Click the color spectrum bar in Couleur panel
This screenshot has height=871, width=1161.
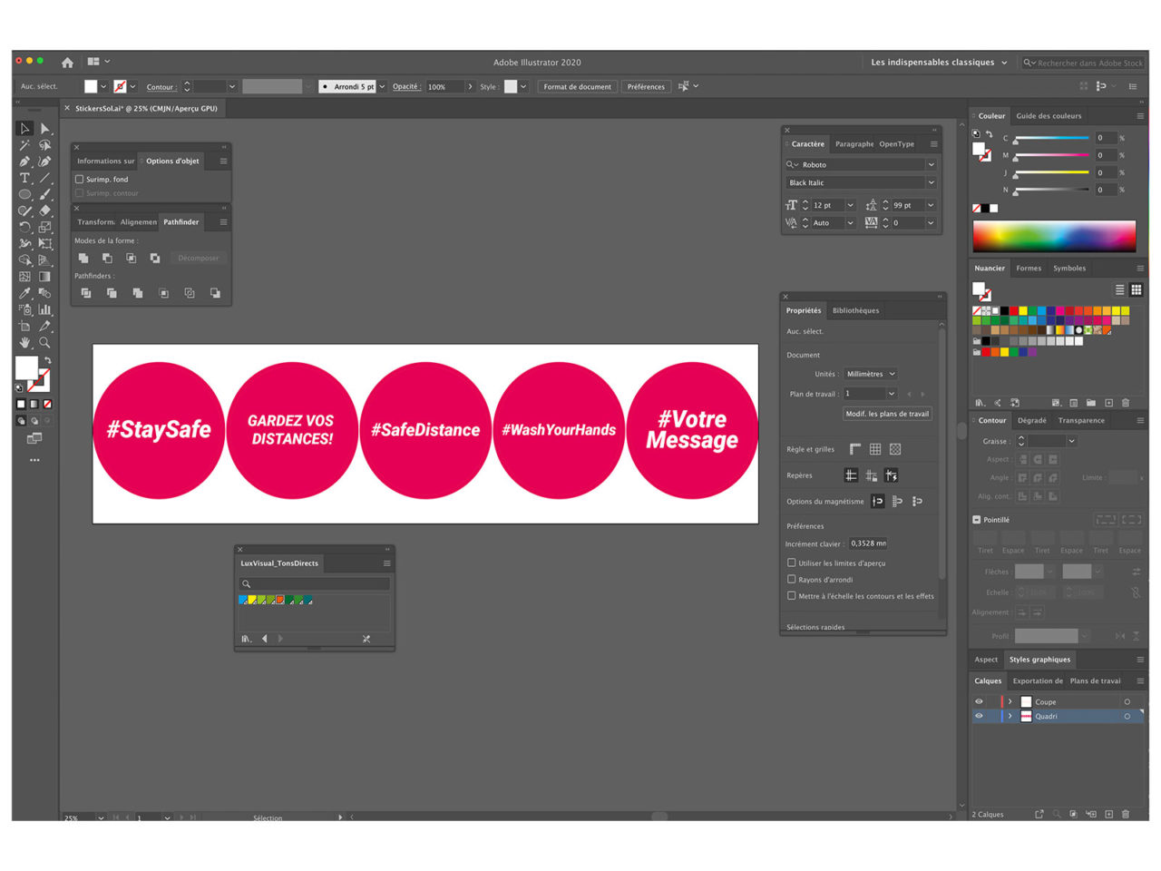pyautogui.click(x=1054, y=236)
